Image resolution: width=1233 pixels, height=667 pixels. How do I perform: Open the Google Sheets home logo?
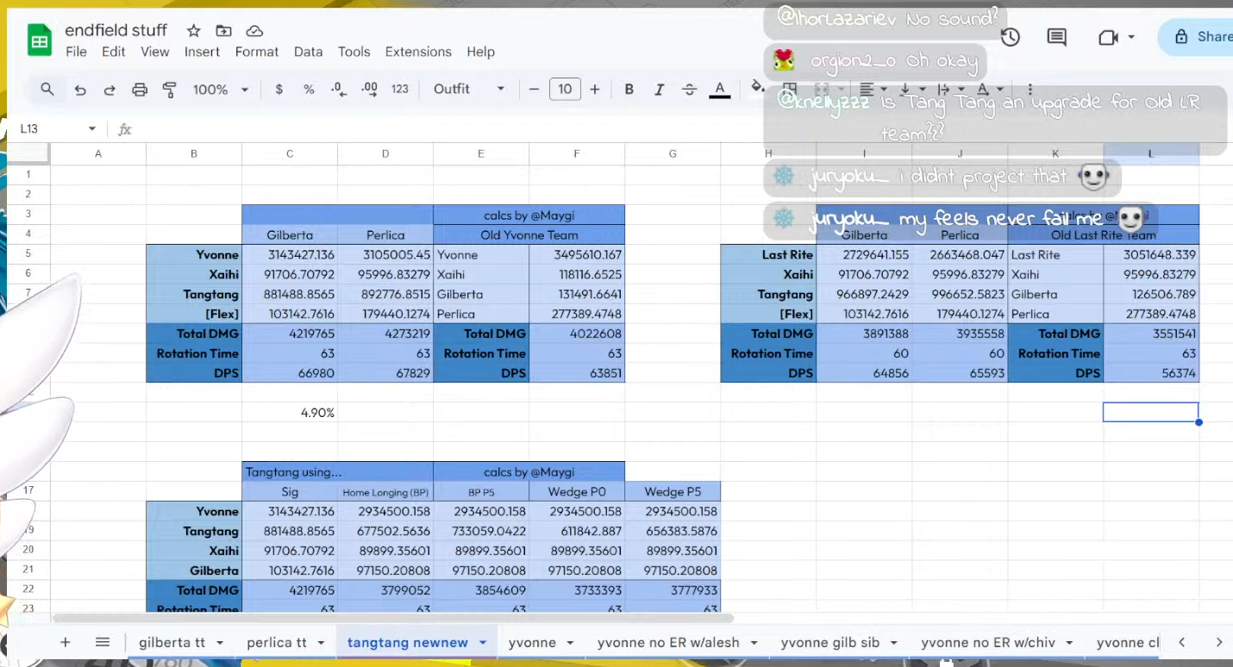coord(40,41)
